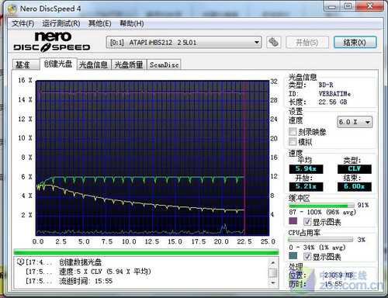Open the ATAPI iHBS212 drive dropdown

click(x=184, y=42)
